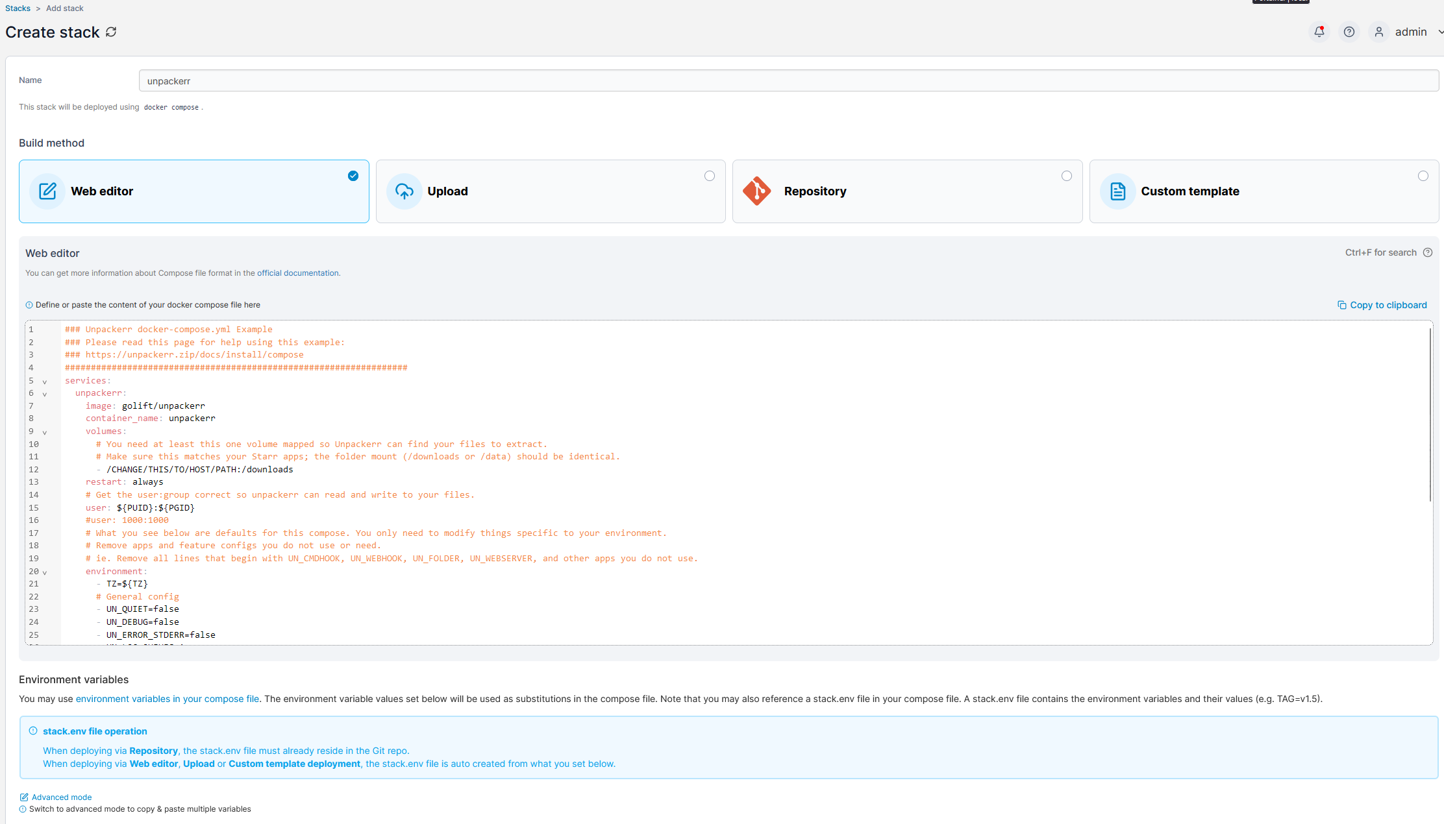
Task: Click the user: ${PUID}:${PGID} line
Action: click(x=140, y=507)
